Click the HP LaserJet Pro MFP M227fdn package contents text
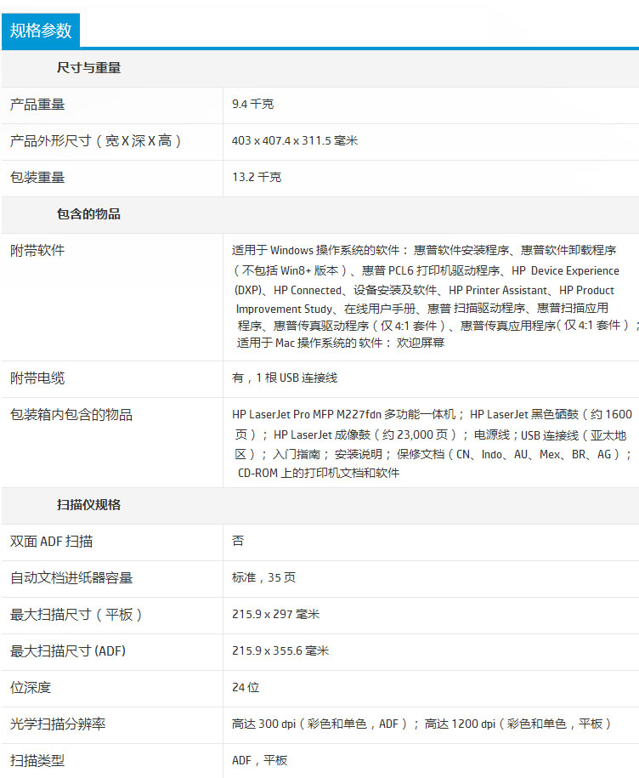This screenshot has width=639, height=778. point(432,444)
